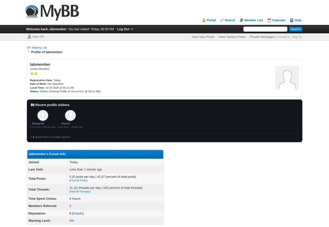Follow the Find All Threads link

tap(80, 192)
